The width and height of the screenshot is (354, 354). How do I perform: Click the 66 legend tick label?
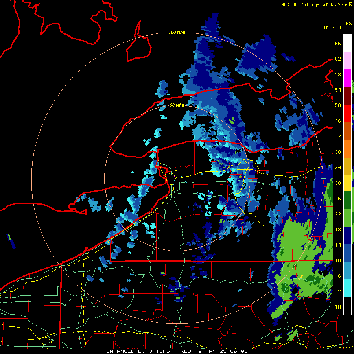coord(338,43)
